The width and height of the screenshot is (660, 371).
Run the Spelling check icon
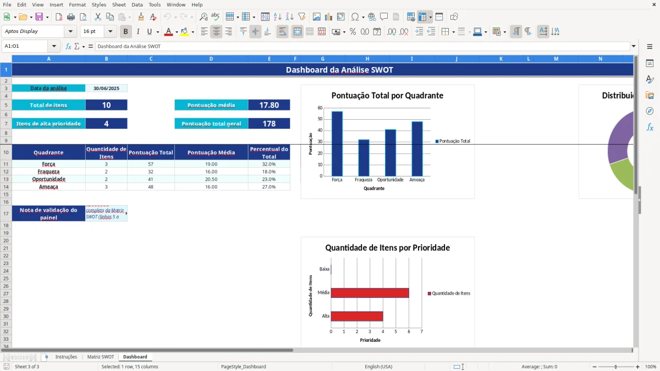pyautogui.click(x=216, y=17)
